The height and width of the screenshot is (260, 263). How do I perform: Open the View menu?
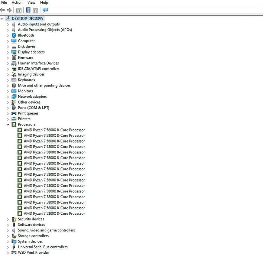(31, 3)
